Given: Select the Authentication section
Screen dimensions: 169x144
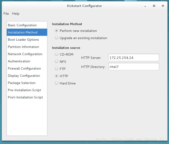Looking at the screenshot, I should pyautogui.click(x=19, y=61).
